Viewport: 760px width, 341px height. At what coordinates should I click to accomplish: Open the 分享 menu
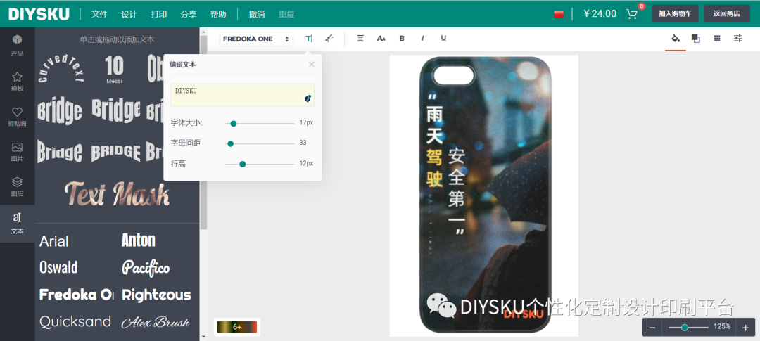click(189, 14)
